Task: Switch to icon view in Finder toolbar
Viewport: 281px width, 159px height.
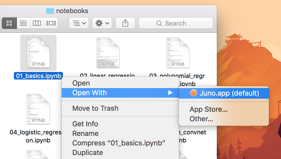Action: click(9, 23)
